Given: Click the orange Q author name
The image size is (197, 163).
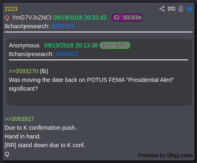Looking at the screenshot, I should click(x=7, y=17).
